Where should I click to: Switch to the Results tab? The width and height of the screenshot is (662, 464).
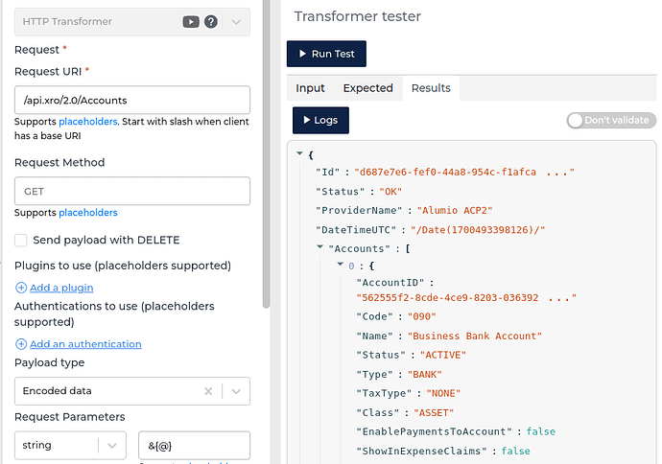pos(431,88)
